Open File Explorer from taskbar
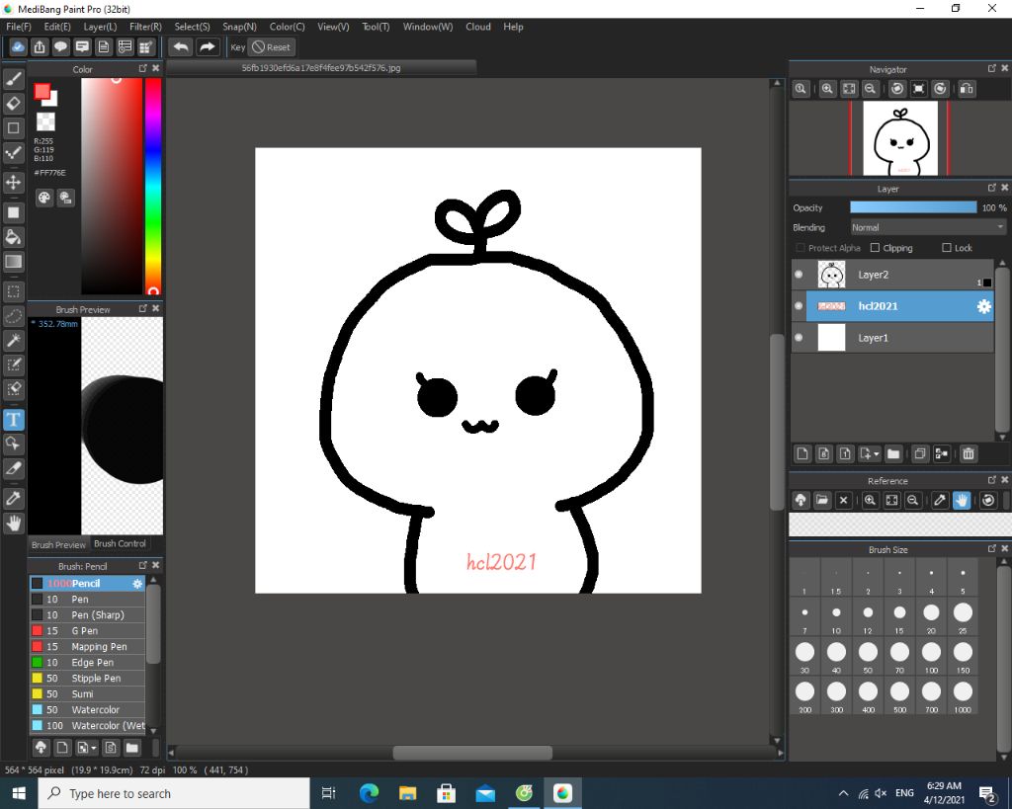Image resolution: width=1012 pixels, height=809 pixels. point(408,793)
